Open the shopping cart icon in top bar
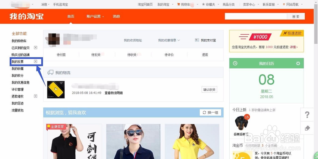The image size is (318, 159). pyautogui.click(x=178, y=4)
